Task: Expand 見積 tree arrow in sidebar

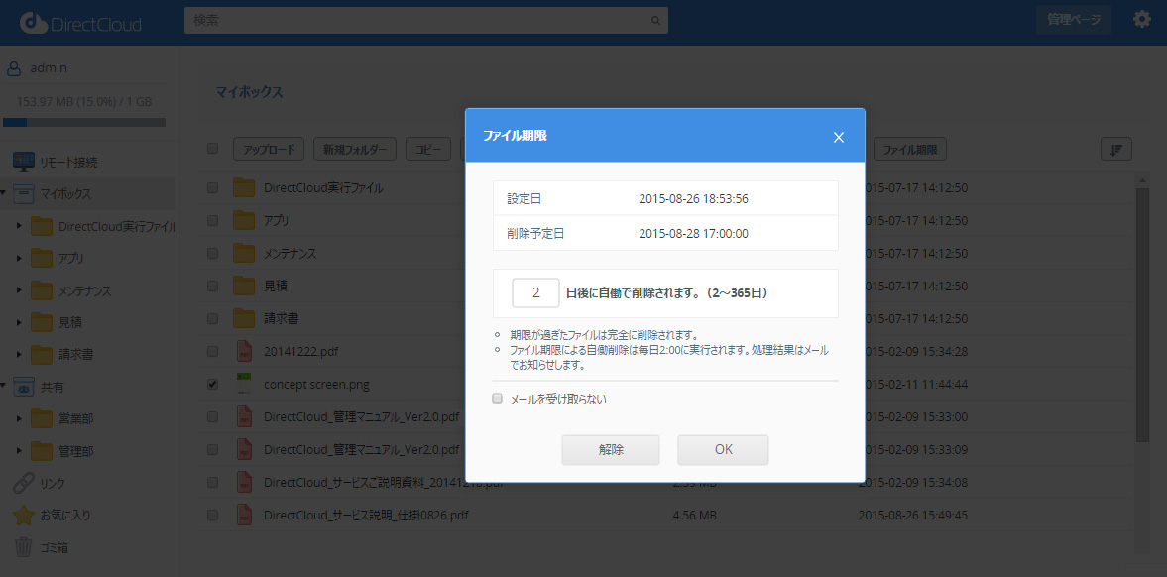Action: pos(19,321)
